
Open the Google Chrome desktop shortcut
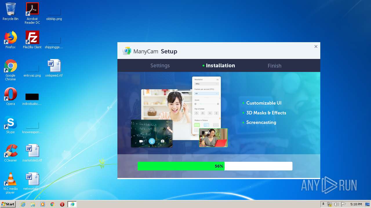[x=10, y=70]
